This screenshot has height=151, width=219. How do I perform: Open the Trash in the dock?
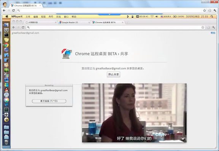click(x=6, y=142)
